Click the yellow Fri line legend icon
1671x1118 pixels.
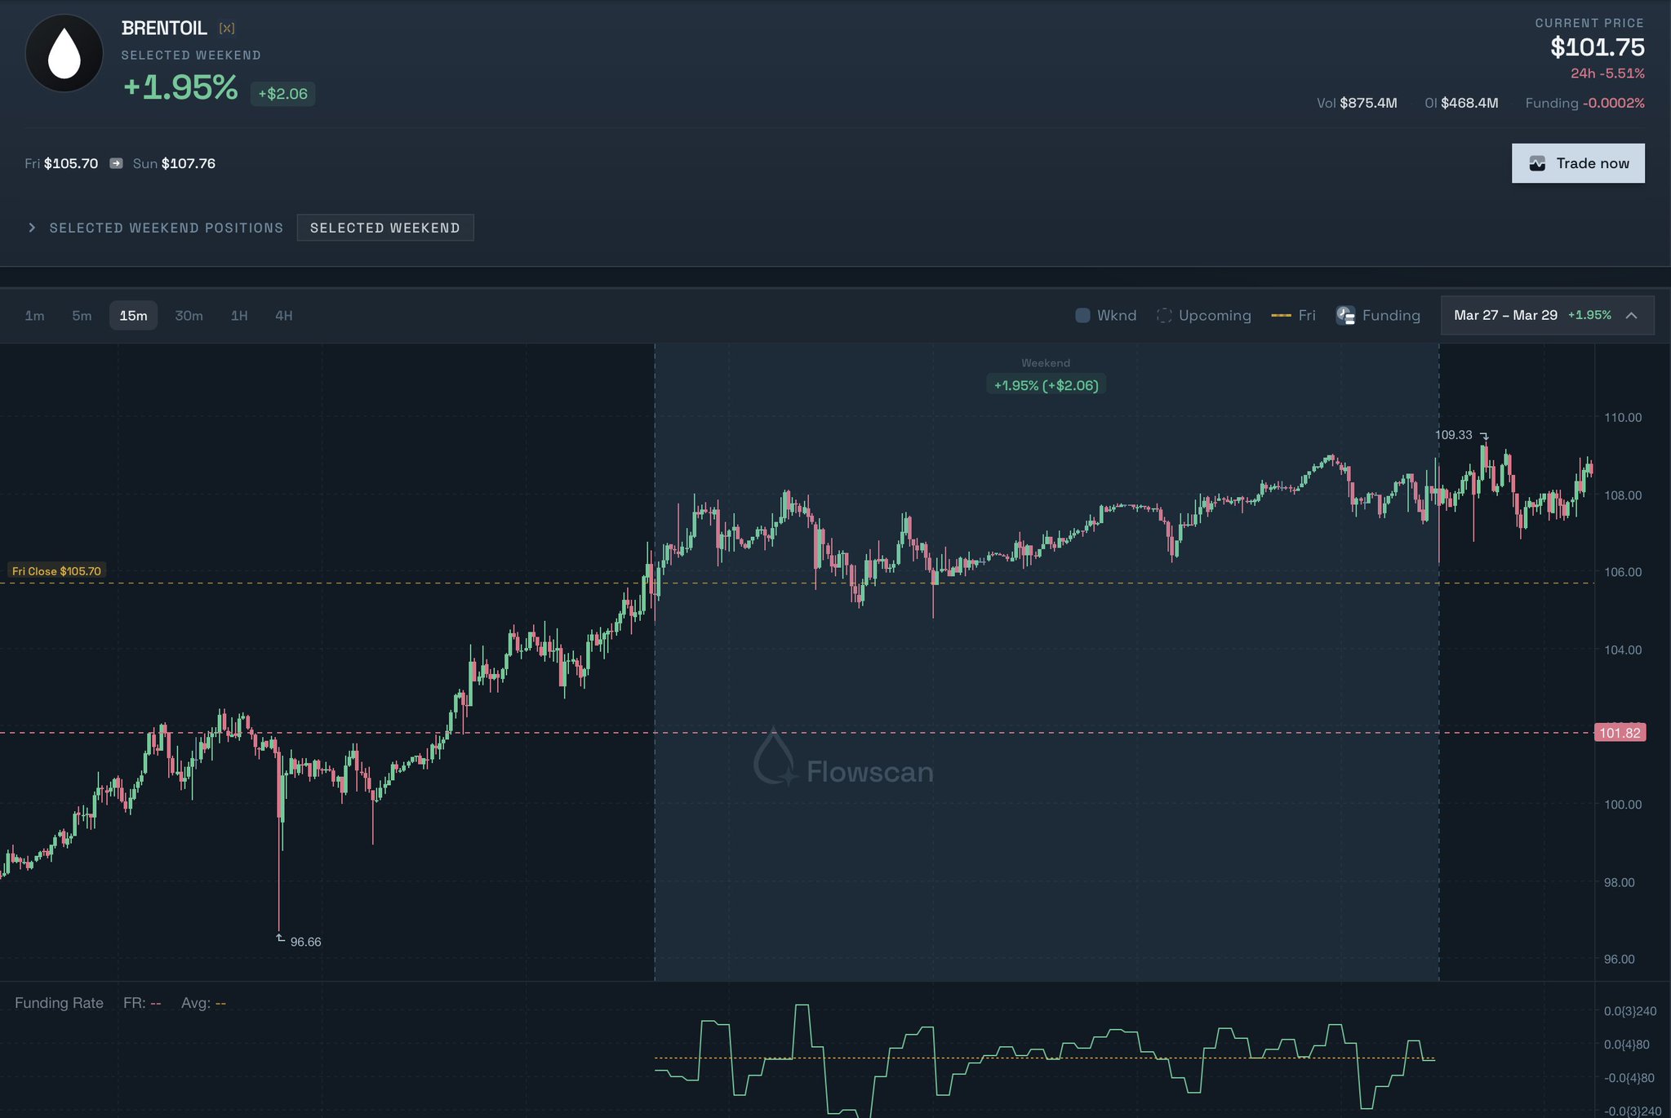pos(1281,315)
